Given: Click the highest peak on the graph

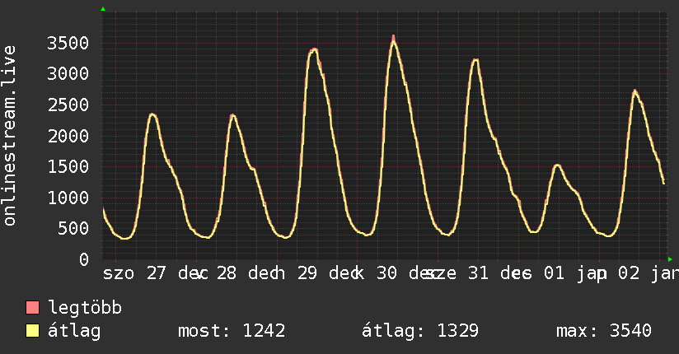Looking at the screenshot, I should (393, 38).
